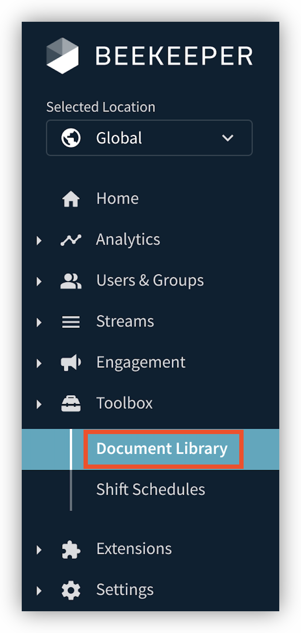
Task: Expand the Analytics section arrow
Action: 39,240
